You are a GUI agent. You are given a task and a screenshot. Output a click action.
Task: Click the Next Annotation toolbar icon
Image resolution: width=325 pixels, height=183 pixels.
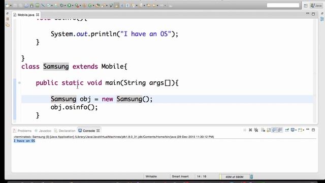(133, 6)
